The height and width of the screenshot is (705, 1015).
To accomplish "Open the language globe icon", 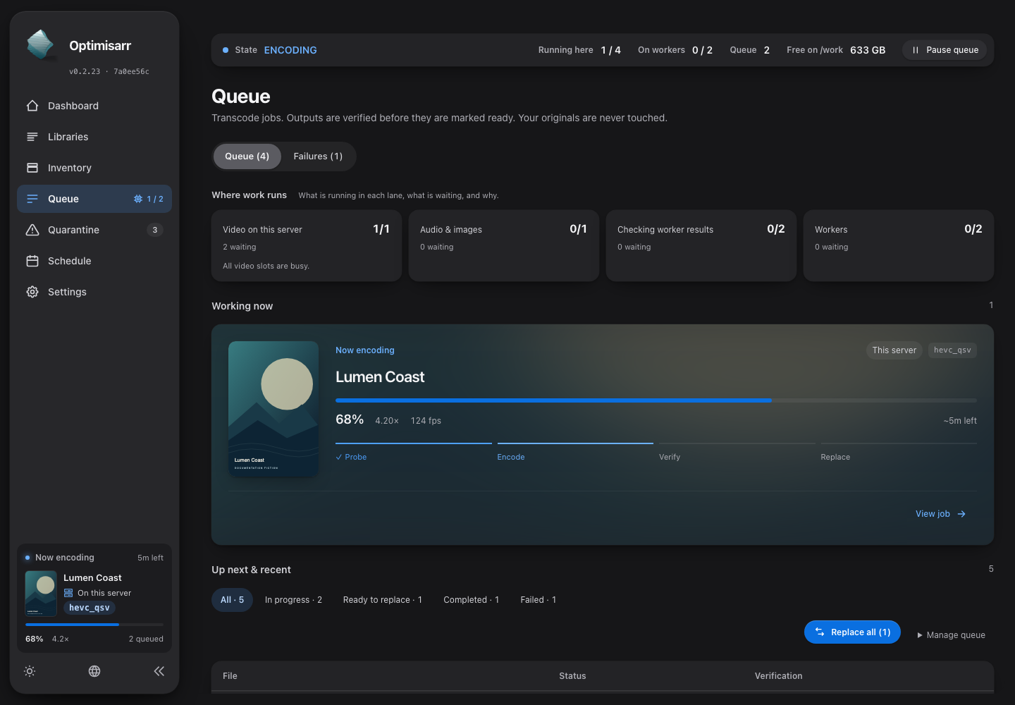I will coord(94,671).
